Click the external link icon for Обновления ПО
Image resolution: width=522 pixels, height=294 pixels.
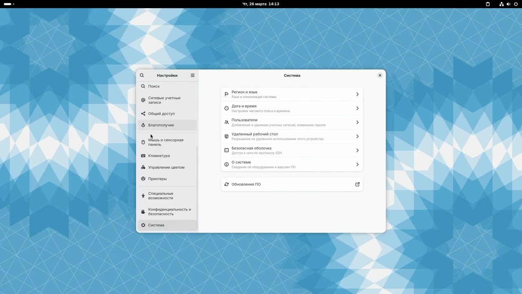click(x=357, y=184)
